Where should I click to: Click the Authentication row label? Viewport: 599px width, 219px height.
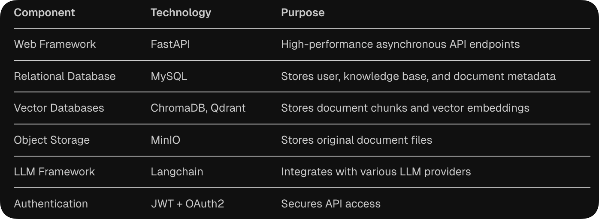[51, 204]
